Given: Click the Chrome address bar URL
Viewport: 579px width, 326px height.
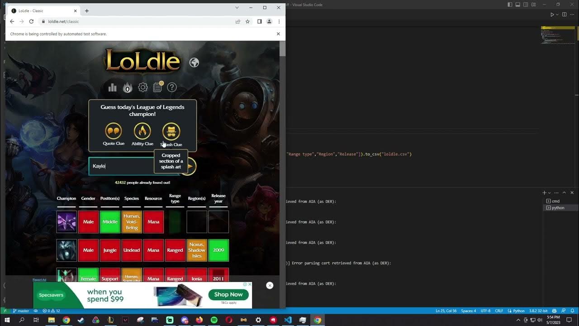Looking at the screenshot, I should (x=63, y=21).
